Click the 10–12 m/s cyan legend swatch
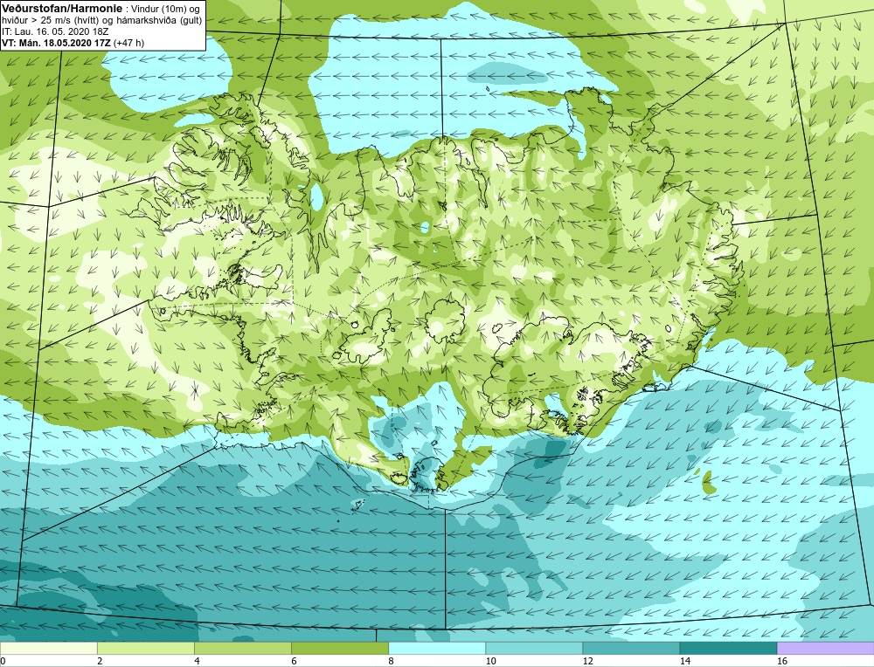The image size is (874, 667). pyautogui.click(x=534, y=648)
